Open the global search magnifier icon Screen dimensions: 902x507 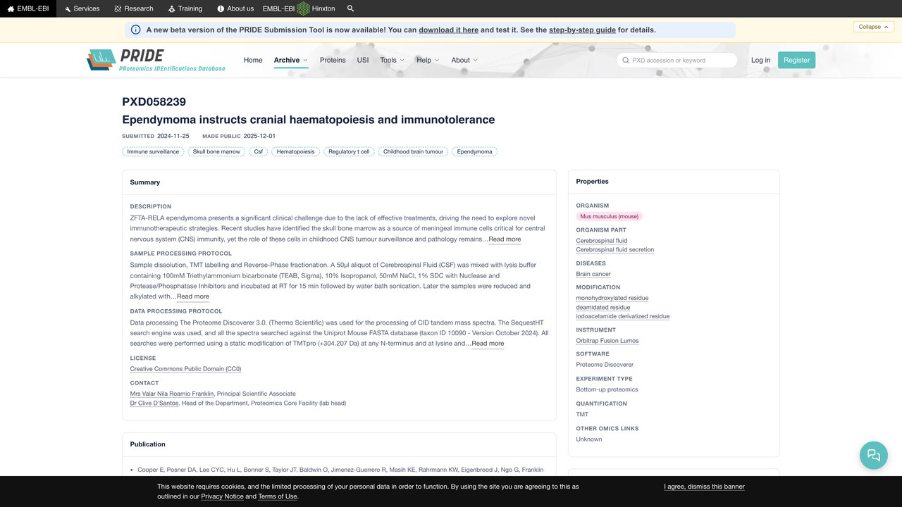coord(351,8)
